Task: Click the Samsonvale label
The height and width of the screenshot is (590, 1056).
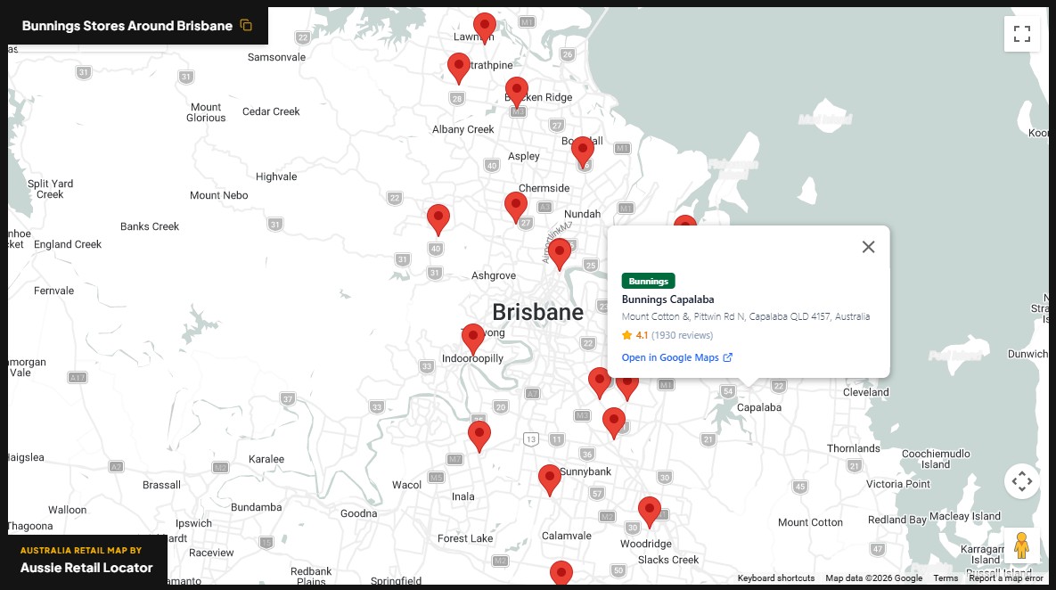Action: (x=276, y=57)
